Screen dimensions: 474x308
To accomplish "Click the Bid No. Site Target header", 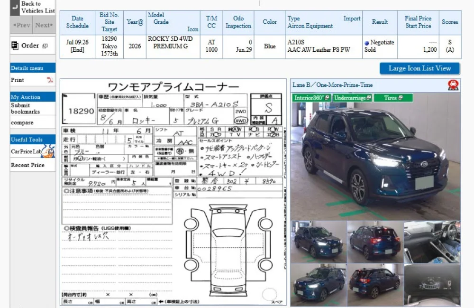I will tap(109, 22).
